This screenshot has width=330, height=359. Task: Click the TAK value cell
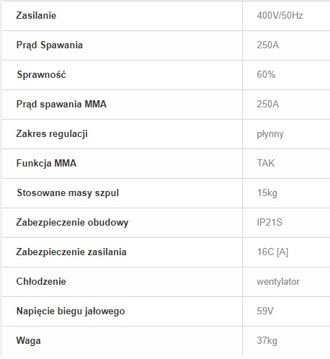click(266, 164)
